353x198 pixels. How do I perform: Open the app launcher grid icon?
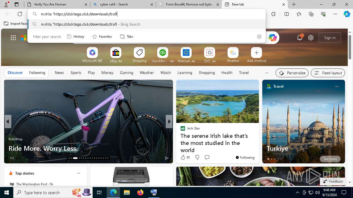[x=13, y=38]
